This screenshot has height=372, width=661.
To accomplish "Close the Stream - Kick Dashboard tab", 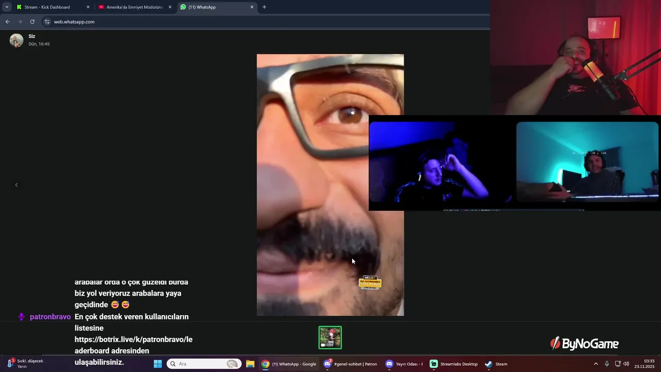I will [x=88, y=7].
